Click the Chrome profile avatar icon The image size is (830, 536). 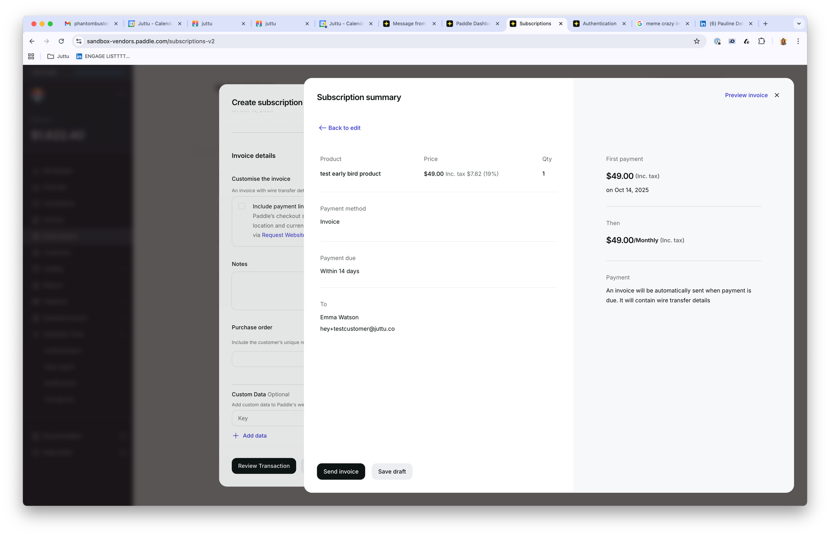tap(783, 41)
